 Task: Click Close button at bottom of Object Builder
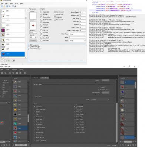point(114,145)
